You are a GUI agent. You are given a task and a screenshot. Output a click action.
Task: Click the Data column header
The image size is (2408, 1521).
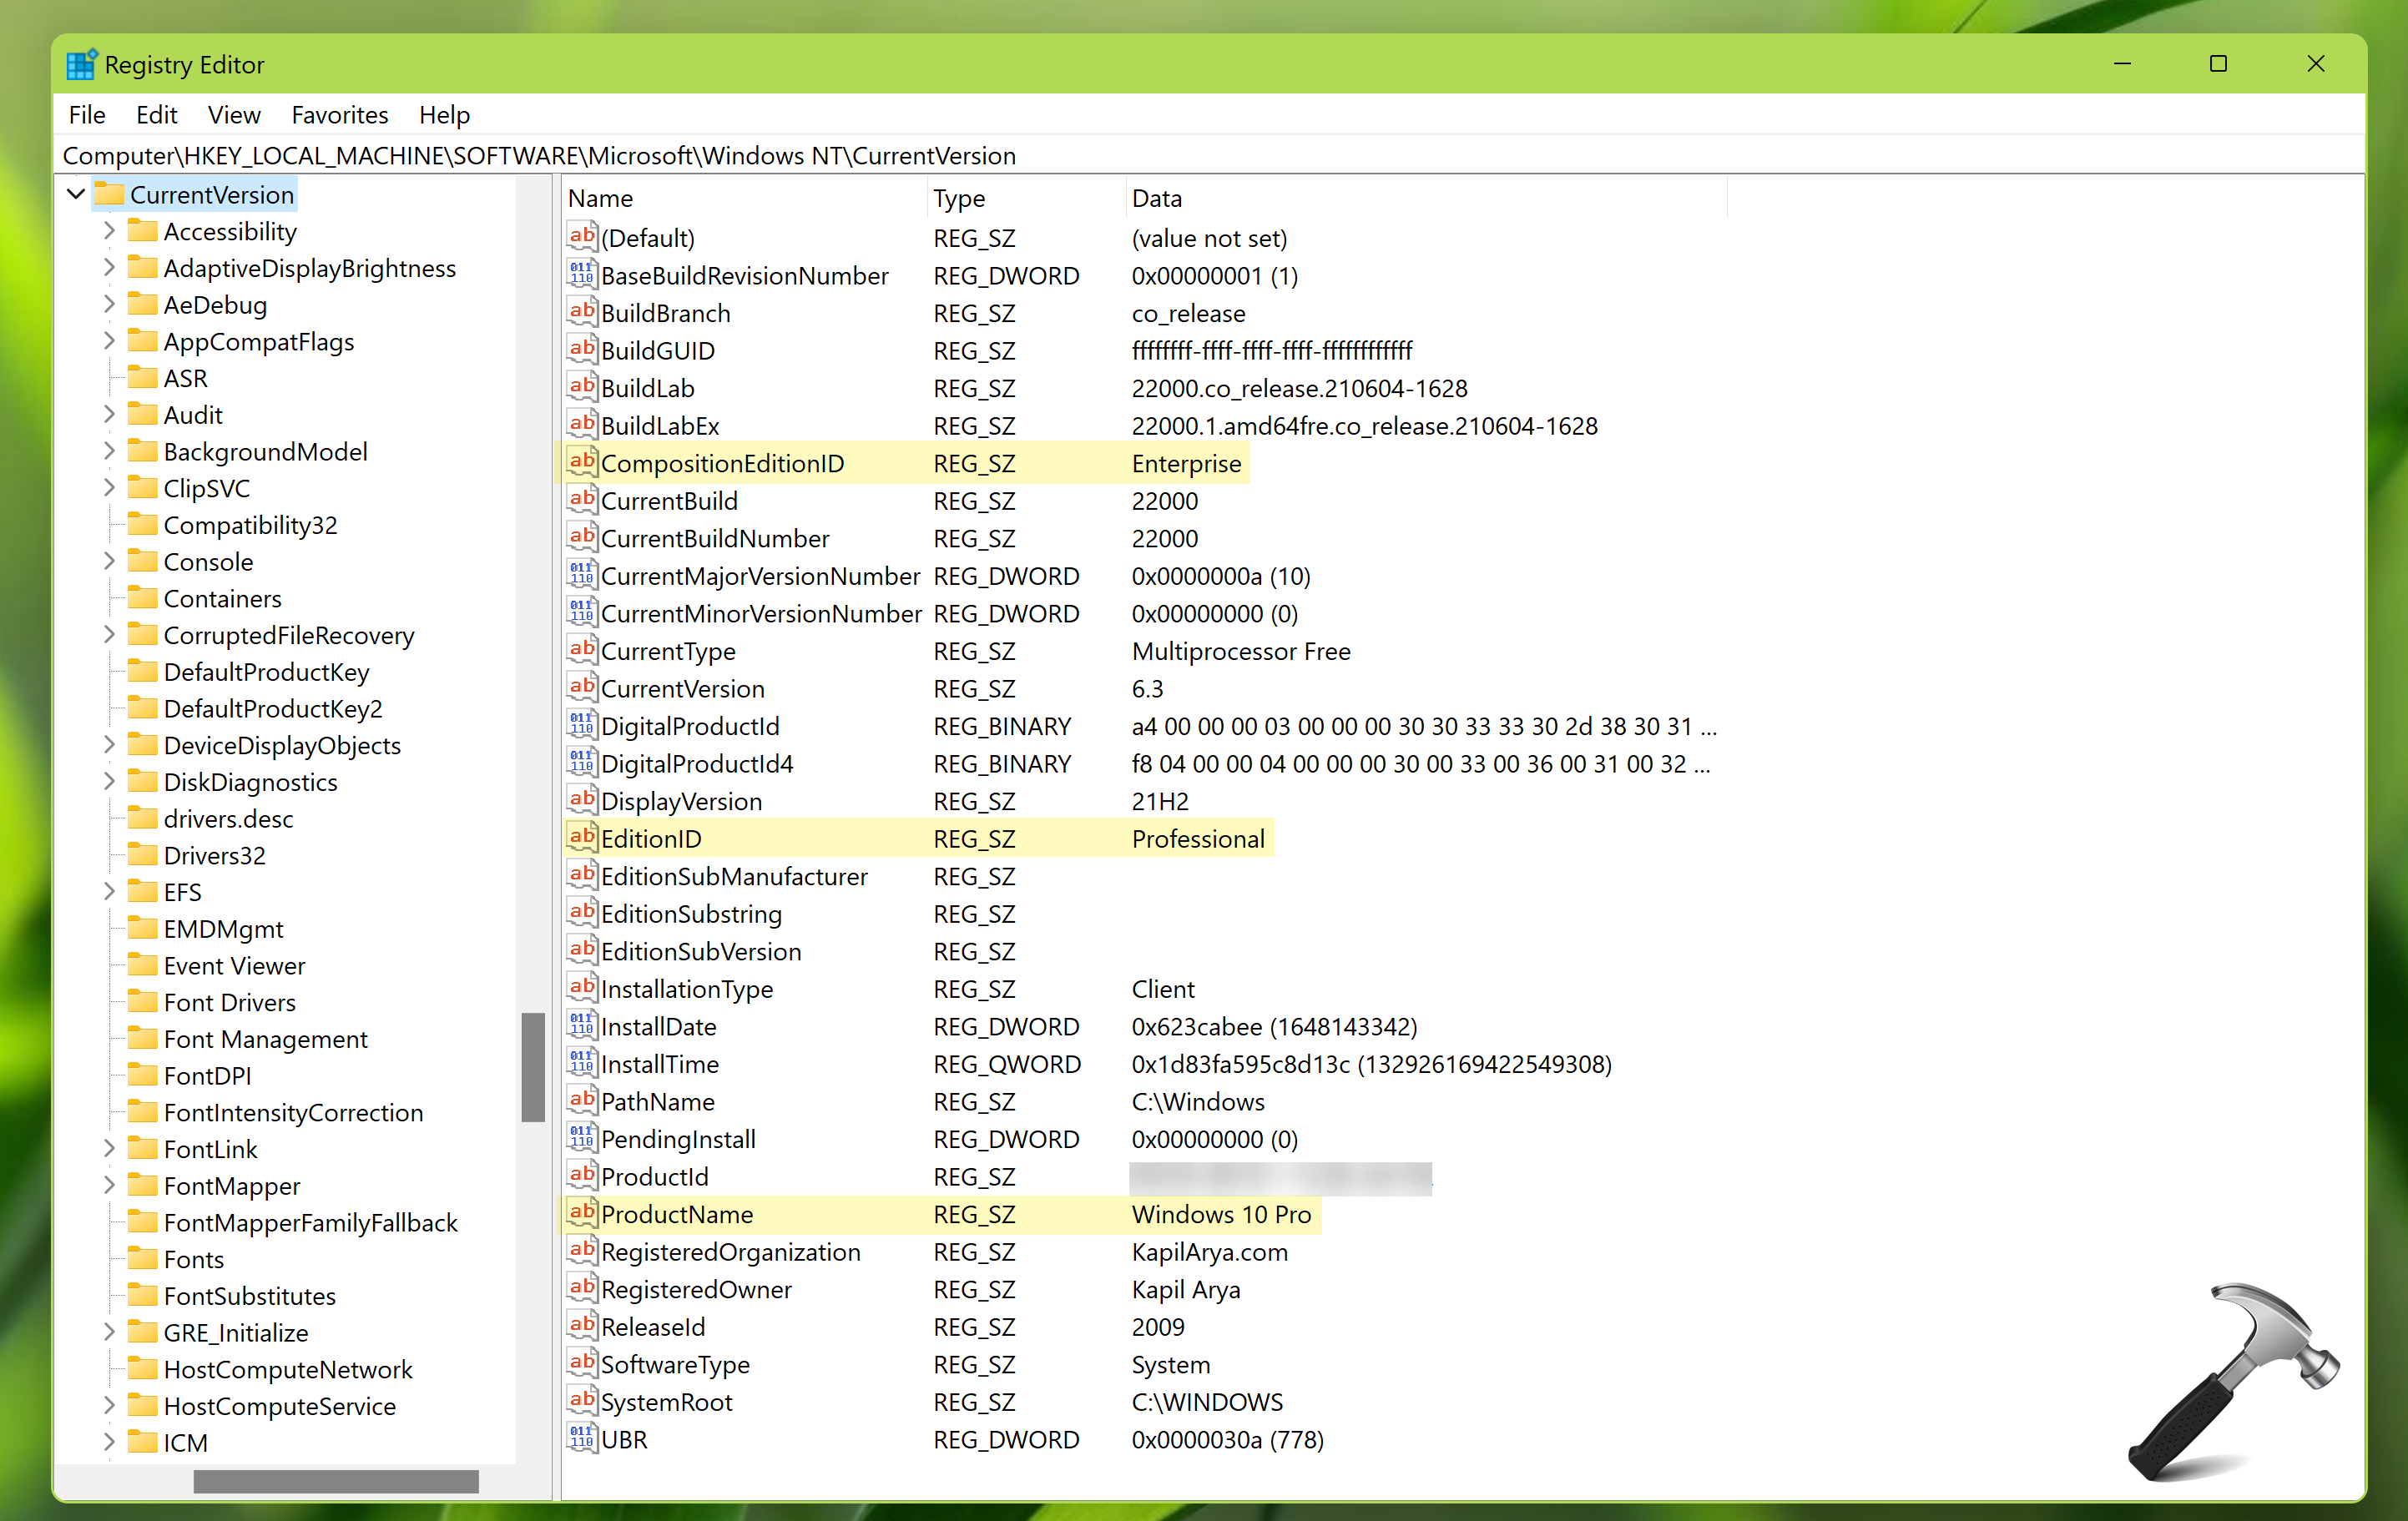pos(1156,198)
